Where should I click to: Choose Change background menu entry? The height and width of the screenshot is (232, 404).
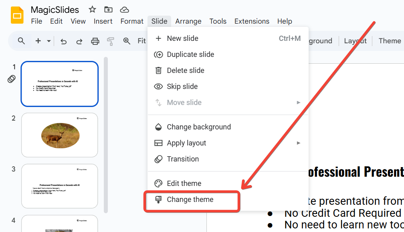tap(228, 127)
